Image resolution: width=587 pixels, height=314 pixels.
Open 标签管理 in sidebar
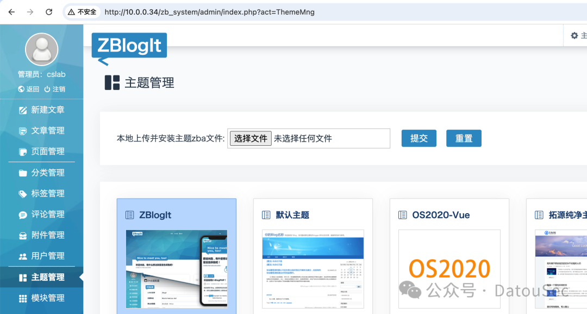pos(41,194)
